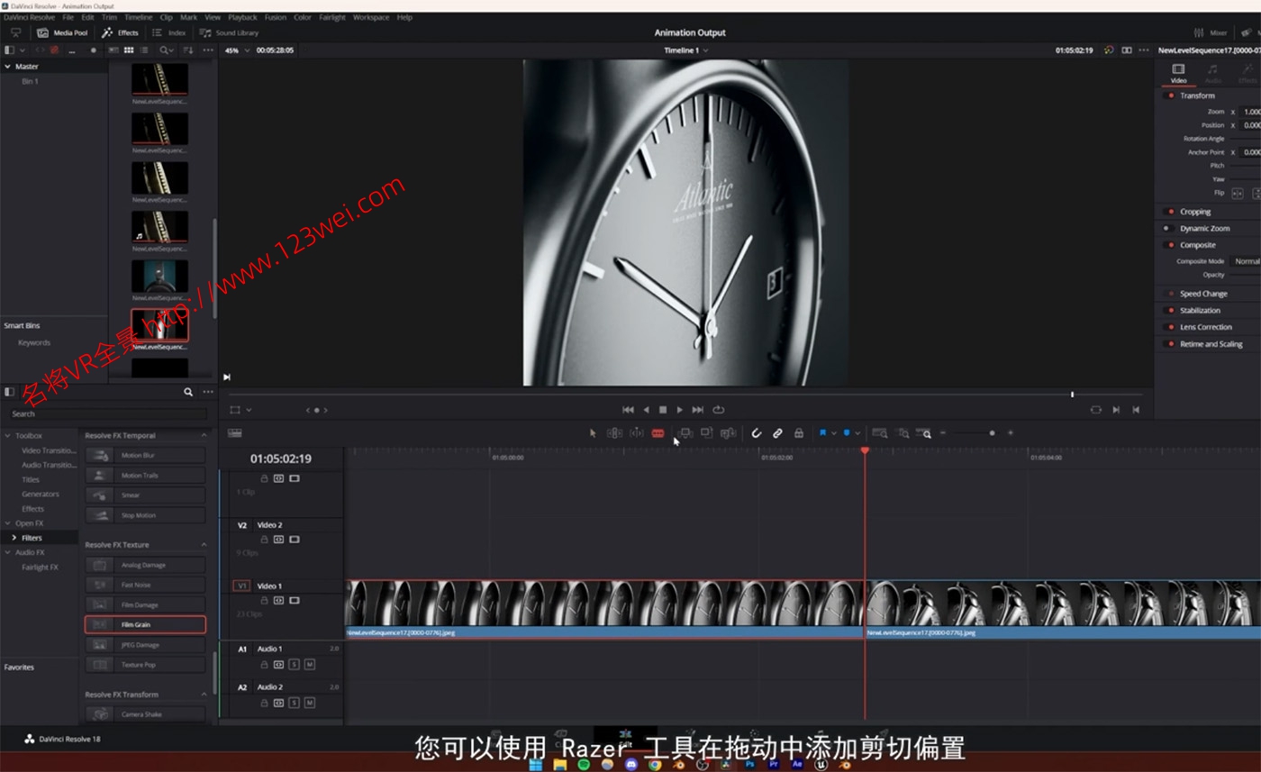Select the blue flag marker icon
The image size is (1261, 772).
(x=822, y=433)
